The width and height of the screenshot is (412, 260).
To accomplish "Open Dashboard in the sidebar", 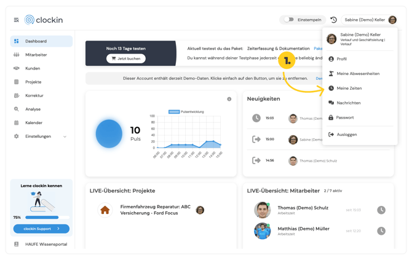I will pos(41,41).
